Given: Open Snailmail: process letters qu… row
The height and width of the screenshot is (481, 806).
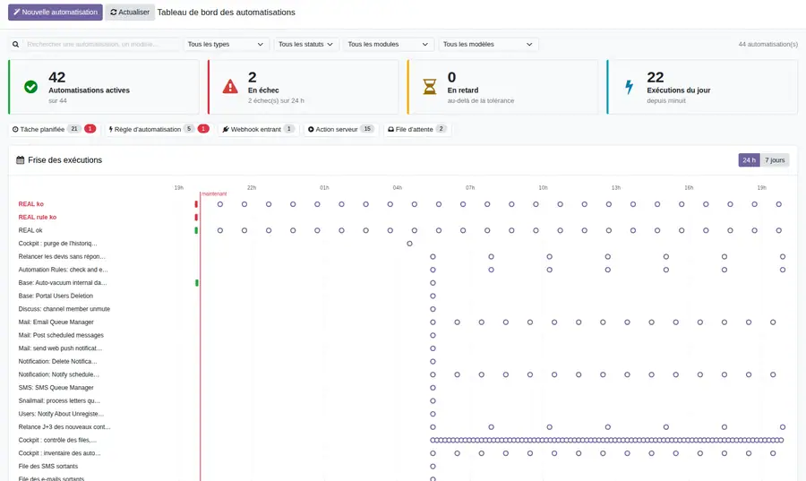Looking at the screenshot, I should [59, 401].
